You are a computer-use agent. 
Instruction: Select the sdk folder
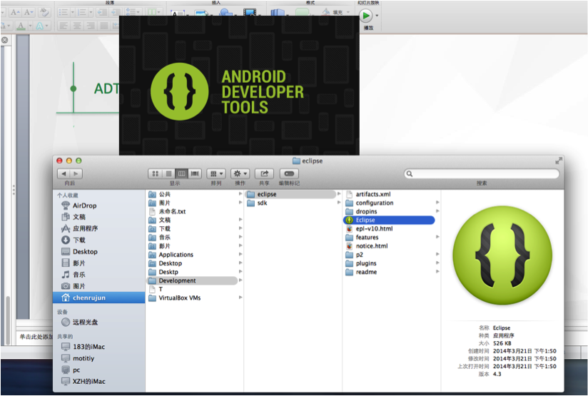pyautogui.click(x=257, y=203)
